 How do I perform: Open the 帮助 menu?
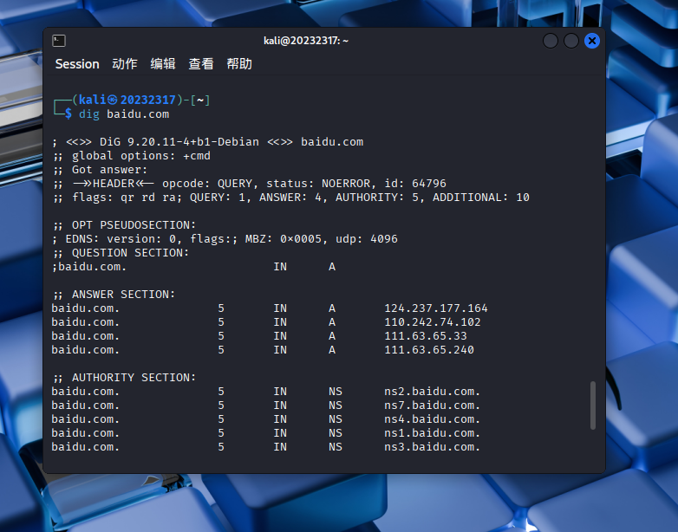click(x=239, y=64)
